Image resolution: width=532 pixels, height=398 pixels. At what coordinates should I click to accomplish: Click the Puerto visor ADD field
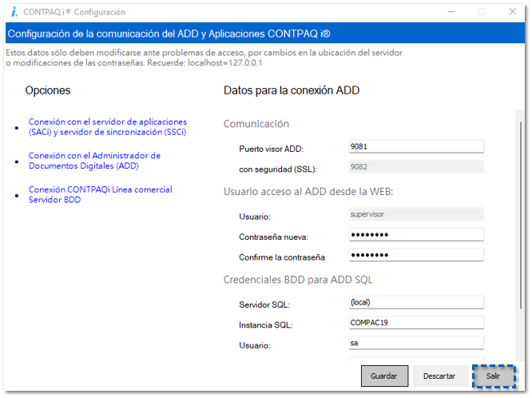[416, 147]
